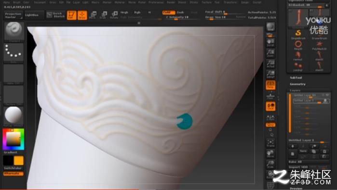
Task: Select the SimpleBrush tool icon
Action: [x=298, y=34]
